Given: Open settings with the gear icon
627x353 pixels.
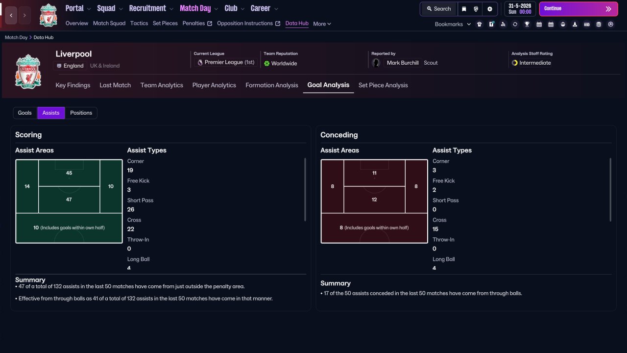Looking at the screenshot, I should click(490, 9).
